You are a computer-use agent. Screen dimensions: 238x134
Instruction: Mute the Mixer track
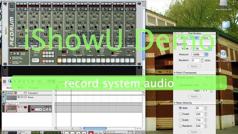[19, 97]
